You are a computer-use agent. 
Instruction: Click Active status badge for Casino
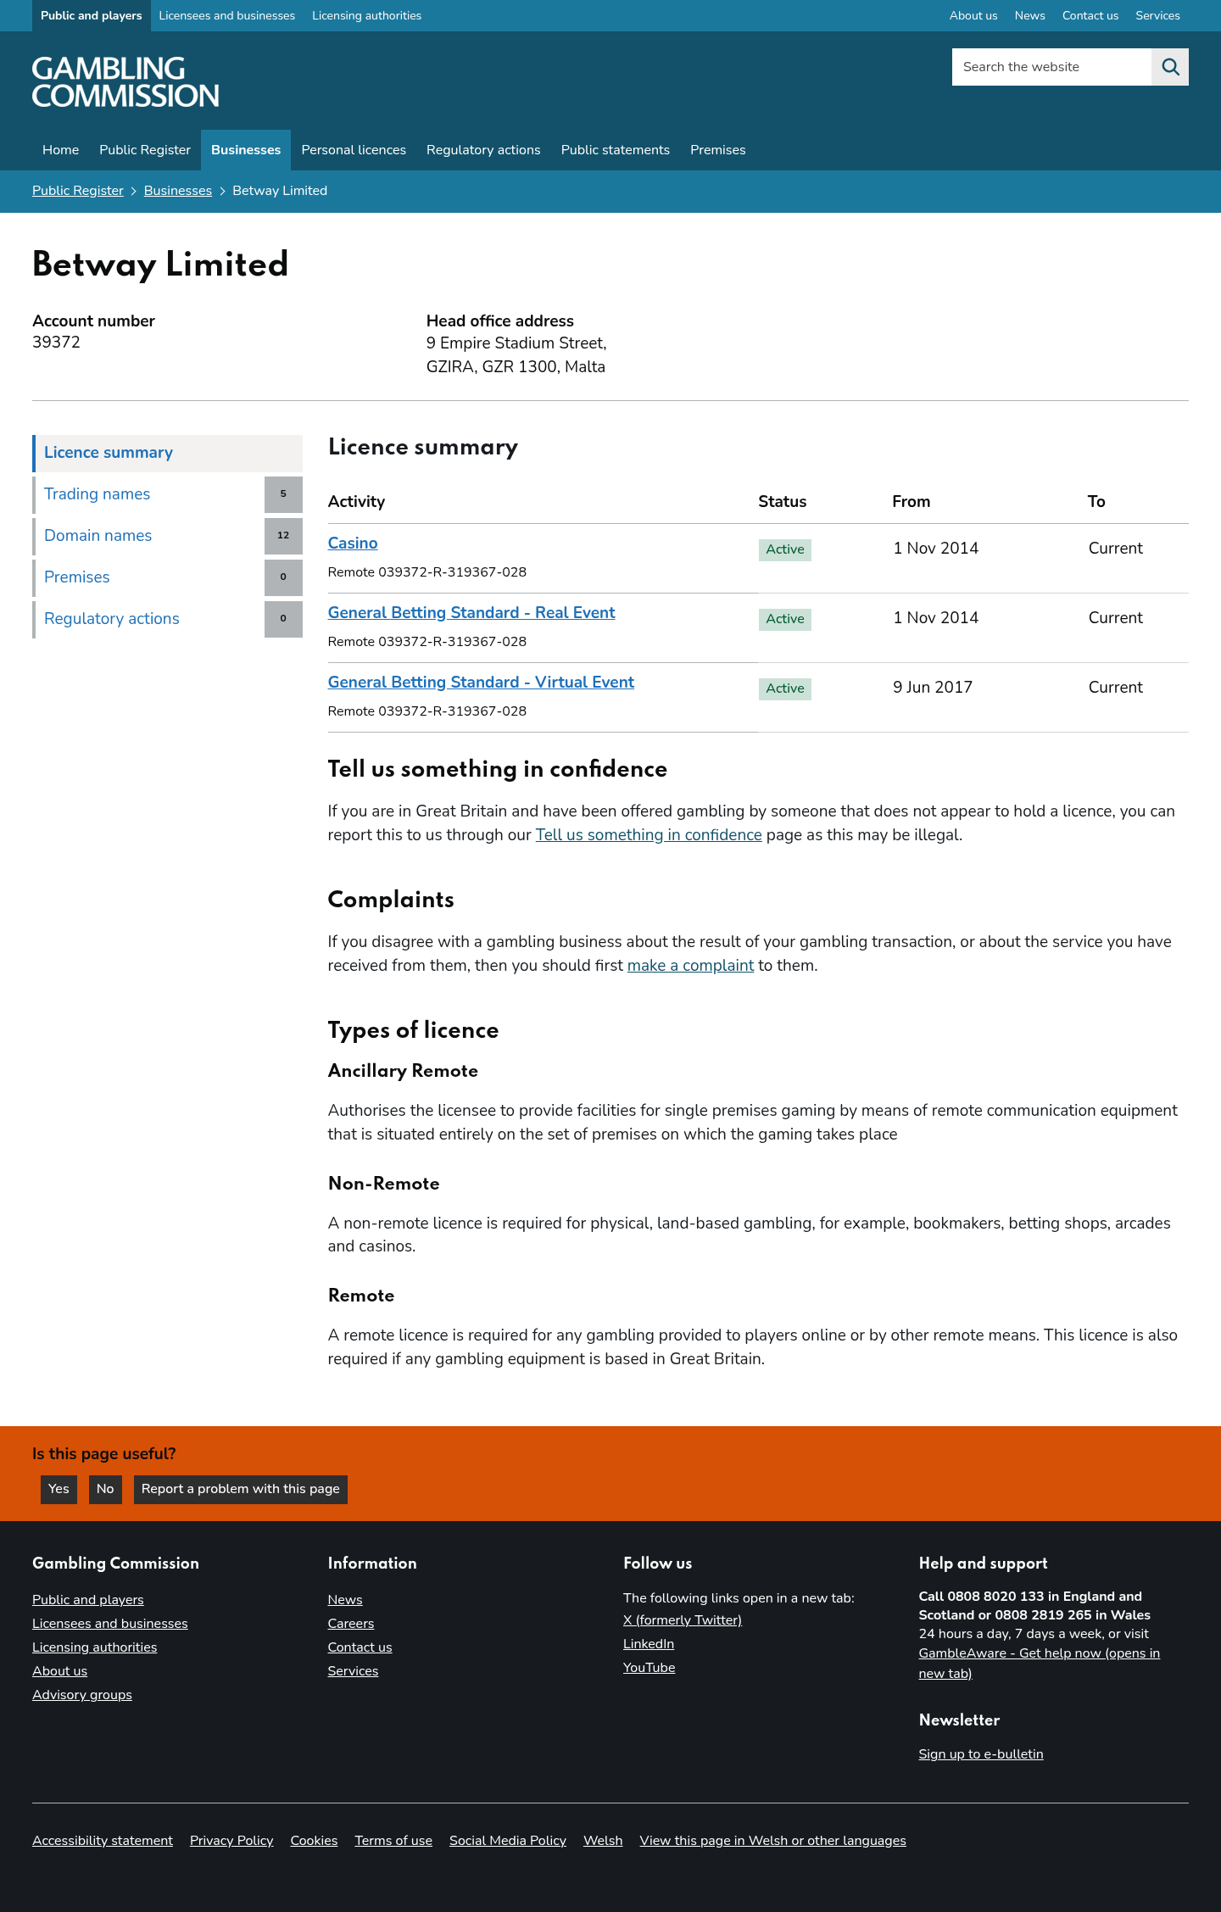coord(785,549)
